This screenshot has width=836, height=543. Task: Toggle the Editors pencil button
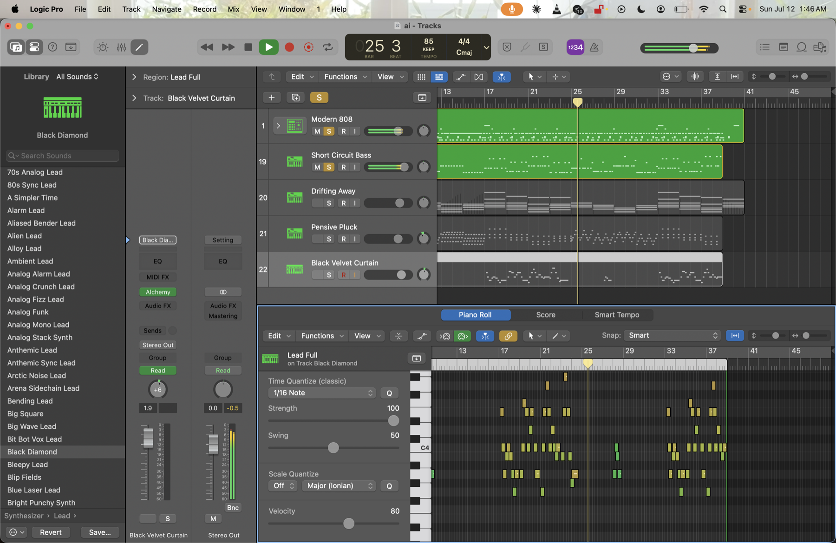click(x=139, y=47)
